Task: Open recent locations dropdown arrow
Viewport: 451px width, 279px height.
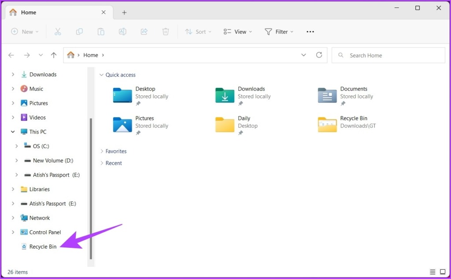Action: tap(41, 55)
